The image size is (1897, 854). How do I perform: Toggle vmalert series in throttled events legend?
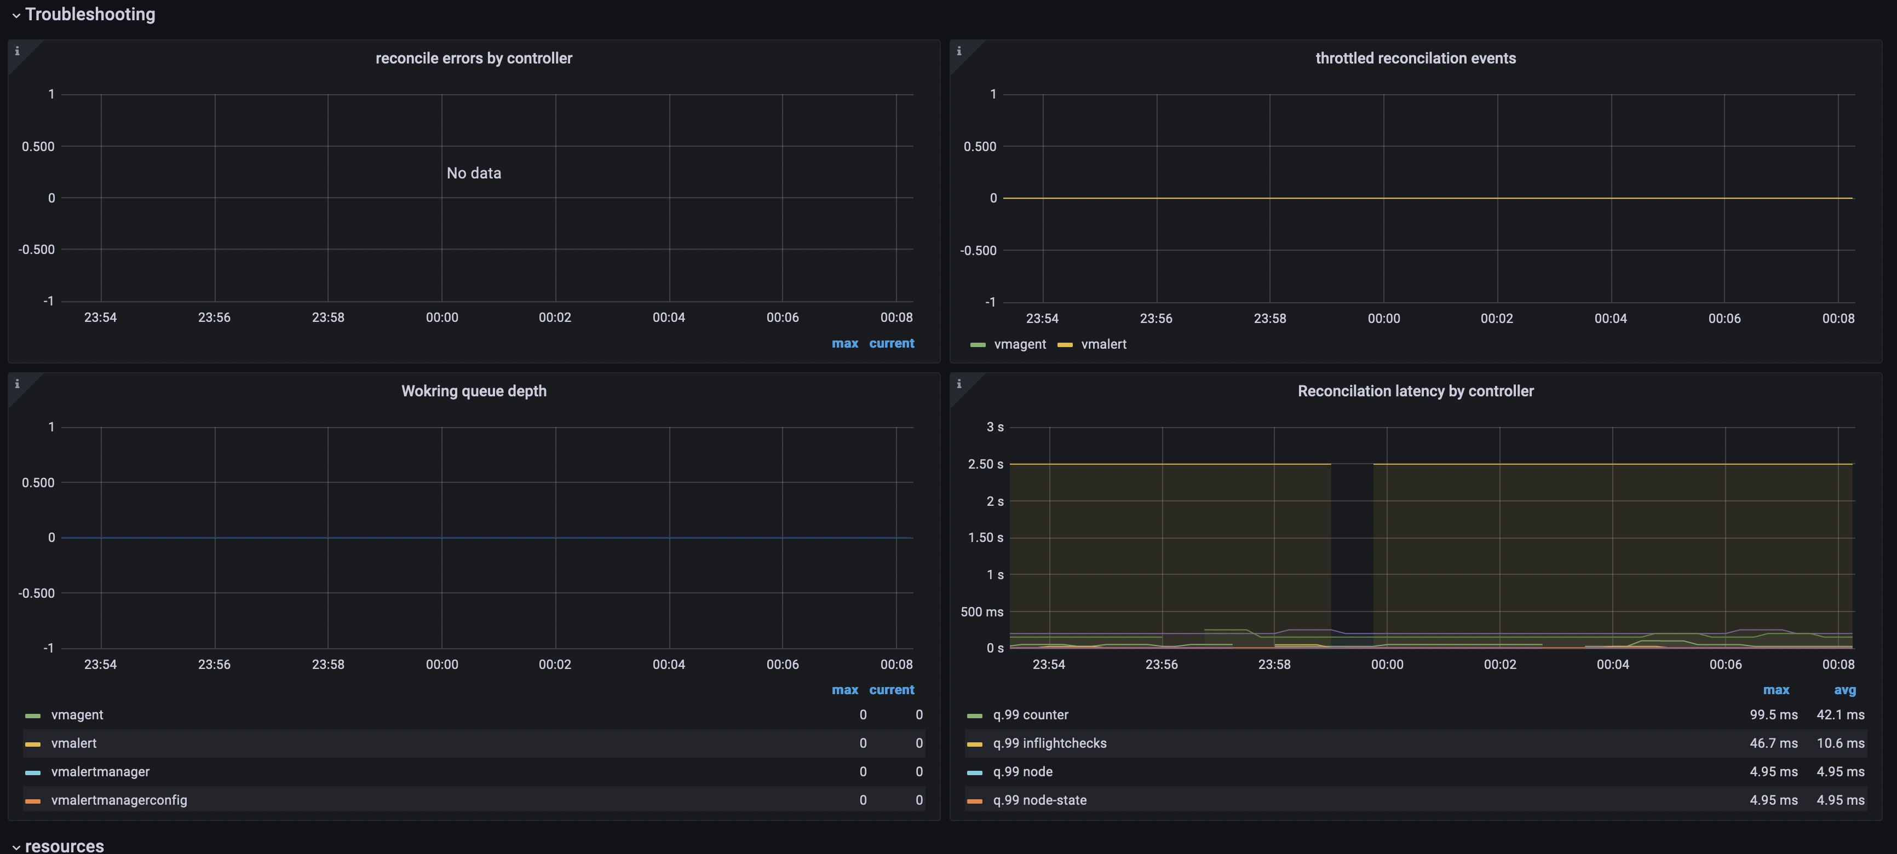[x=1103, y=344]
